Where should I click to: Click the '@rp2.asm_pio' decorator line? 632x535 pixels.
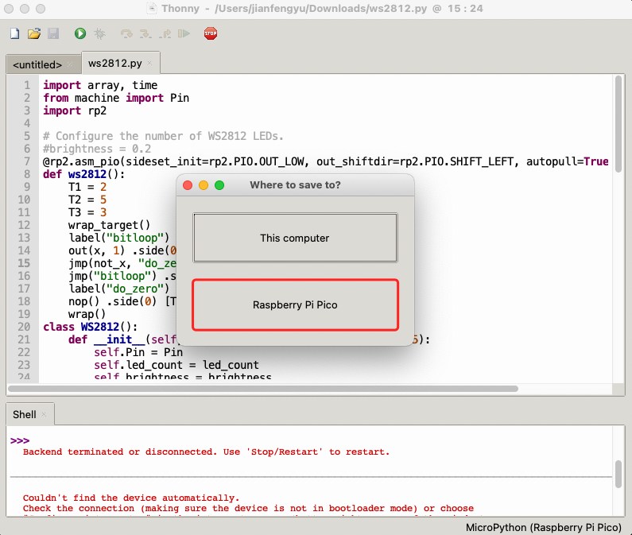[326, 161]
